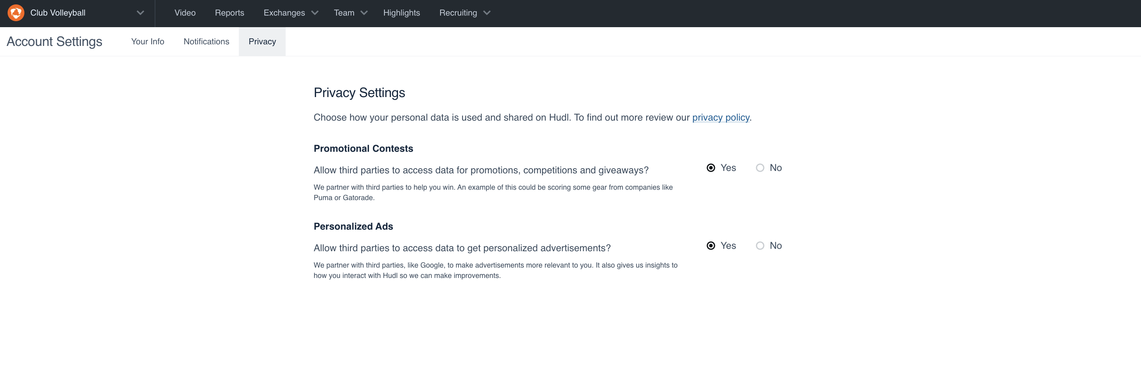
Task: Open the privacy policy link
Action: tap(720, 117)
